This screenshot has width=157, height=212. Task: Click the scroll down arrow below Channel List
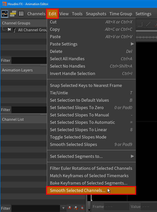[89, 210]
